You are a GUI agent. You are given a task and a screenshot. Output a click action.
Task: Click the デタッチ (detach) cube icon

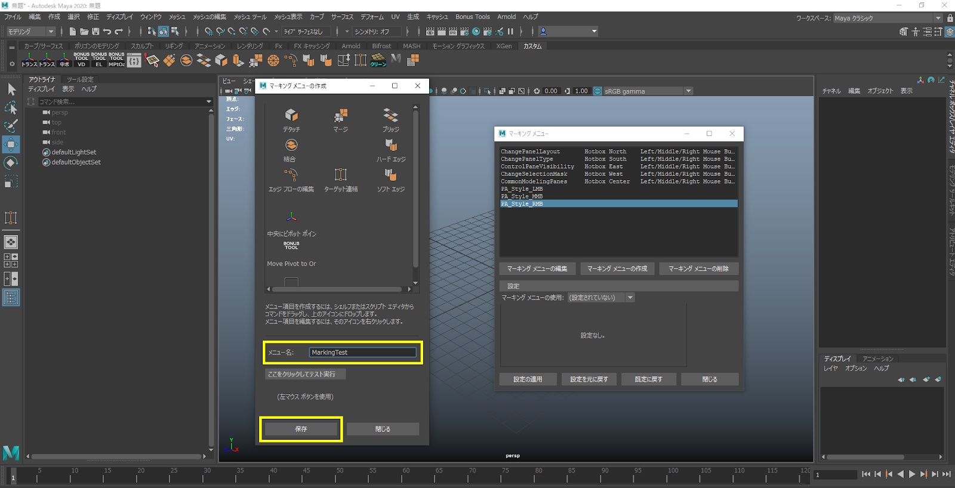click(291, 115)
